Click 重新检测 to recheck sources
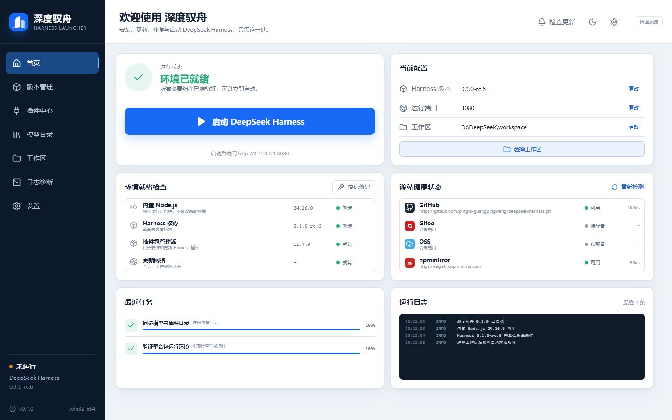 click(x=628, y=187)
